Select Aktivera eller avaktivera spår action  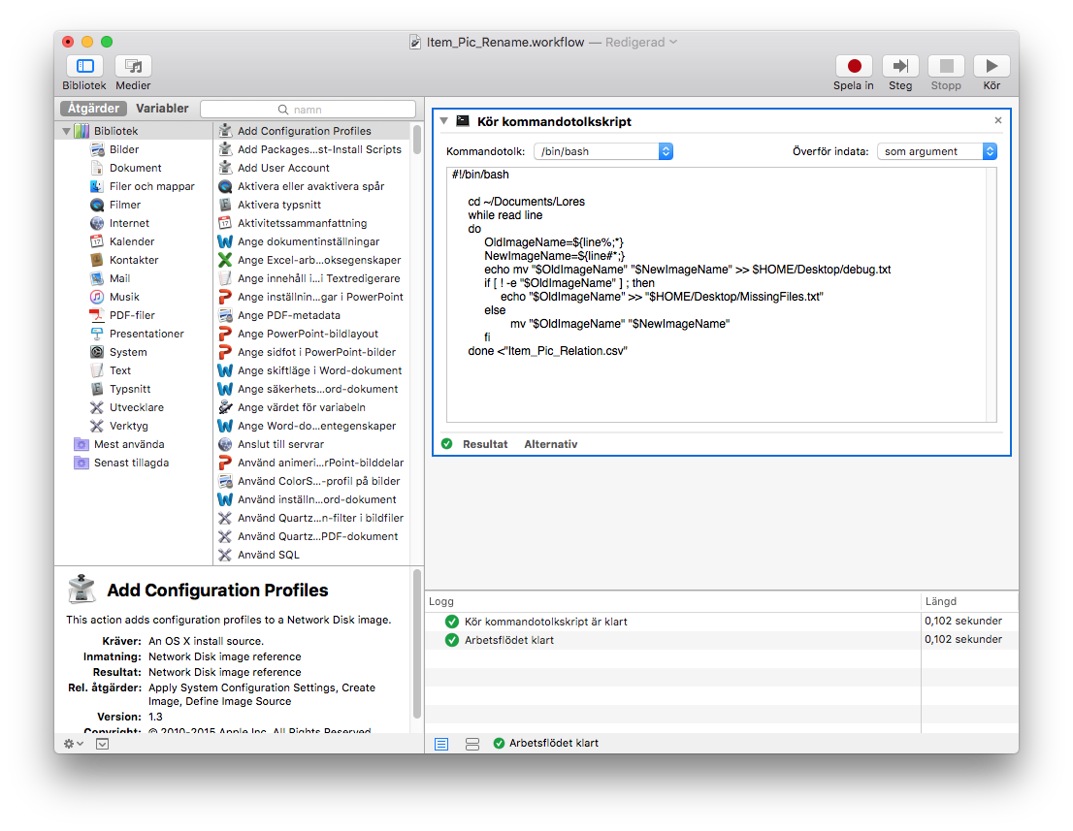coord(312,186)
